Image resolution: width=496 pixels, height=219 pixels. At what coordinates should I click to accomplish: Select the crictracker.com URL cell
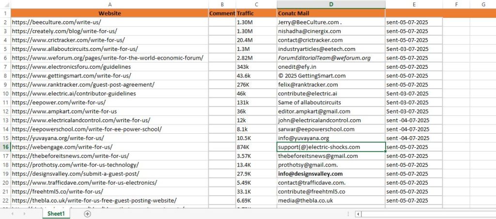110,40
